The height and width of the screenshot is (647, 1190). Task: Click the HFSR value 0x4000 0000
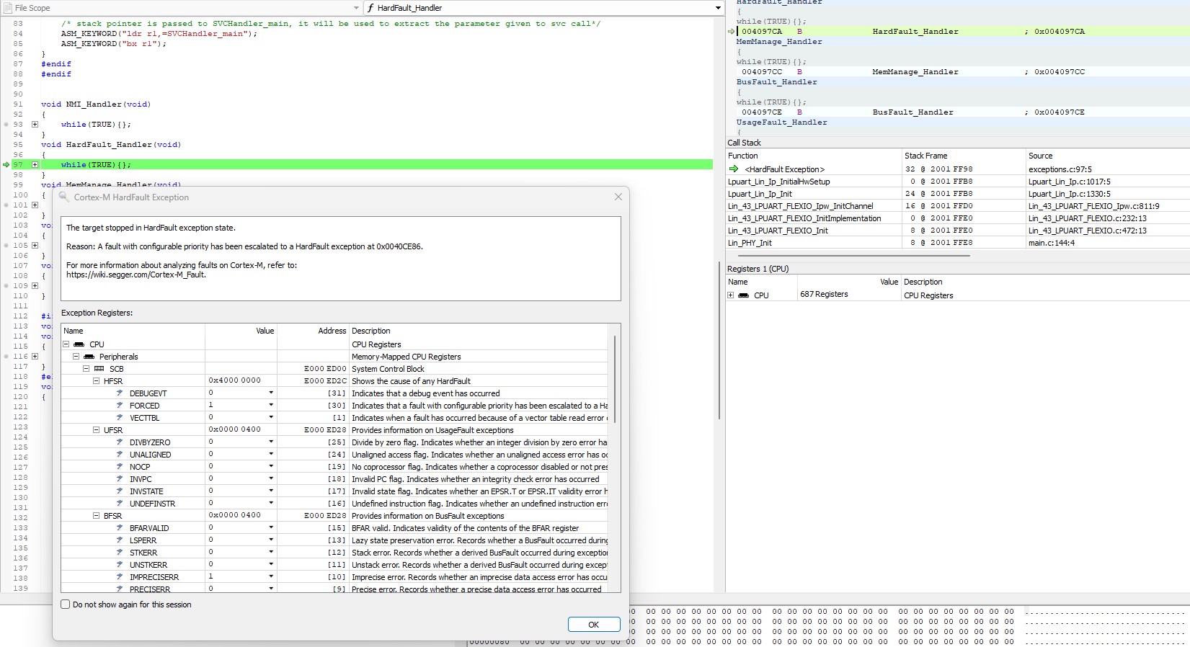235,380
